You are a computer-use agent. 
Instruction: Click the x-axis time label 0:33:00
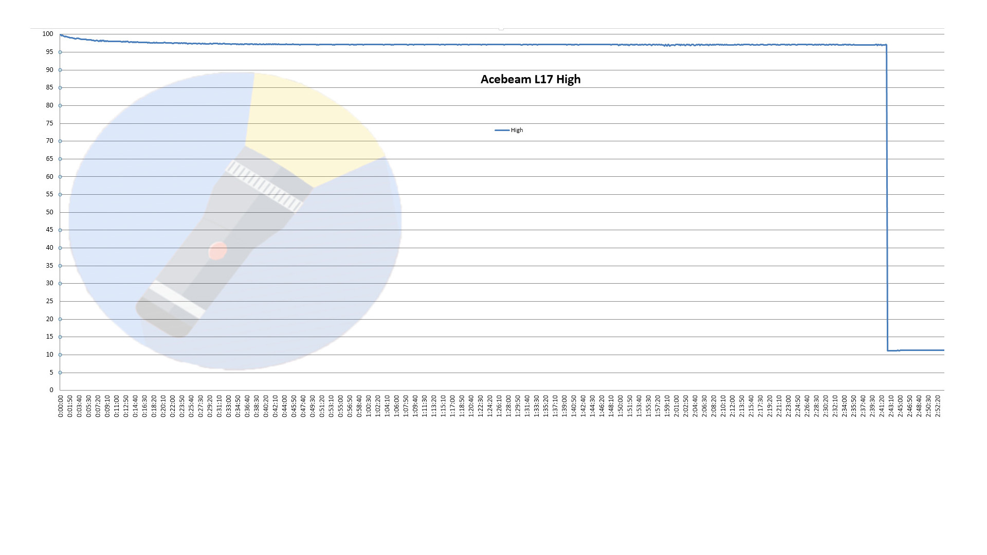pyautogui.click(x=229, y=406)
